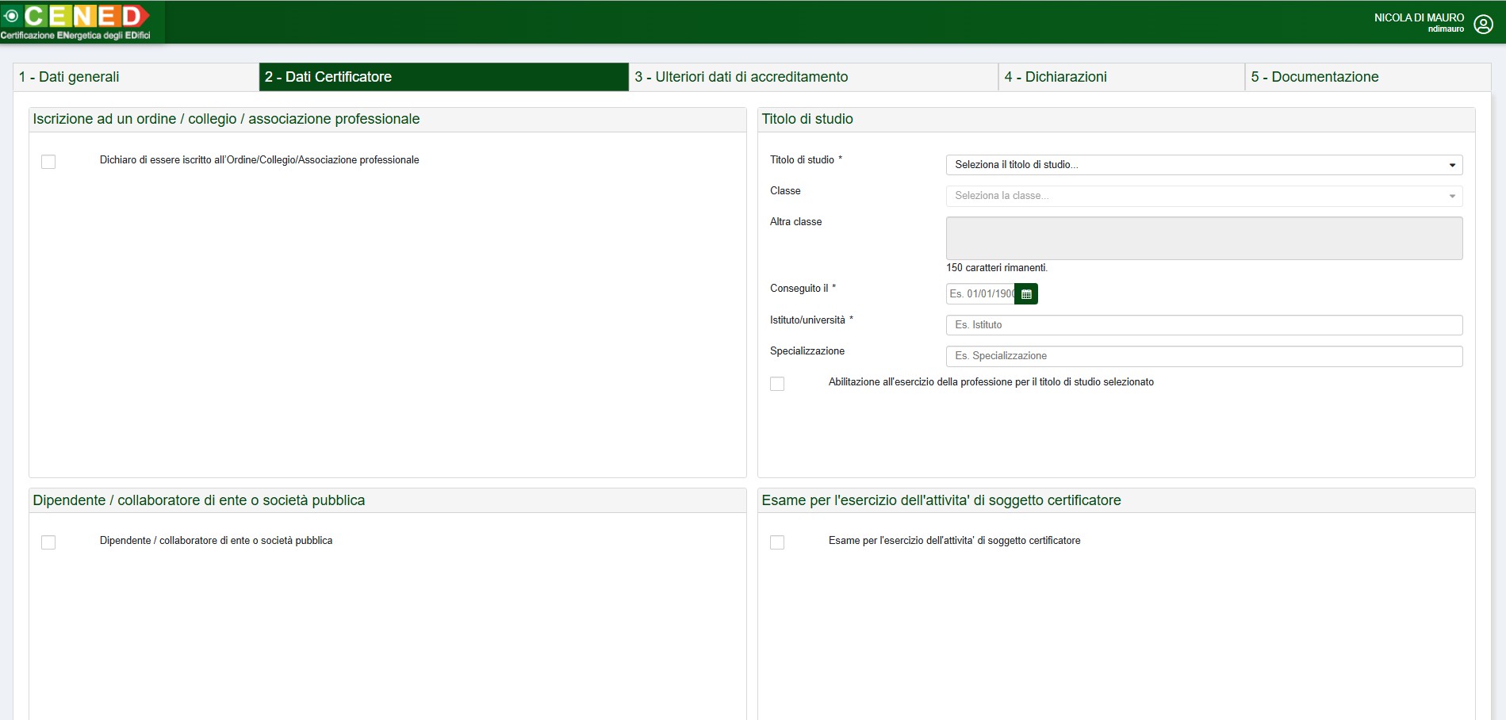Viewport: 1506px width, 720px height.
Task: Open the Classe dropdown
Action: (1204, 196)
